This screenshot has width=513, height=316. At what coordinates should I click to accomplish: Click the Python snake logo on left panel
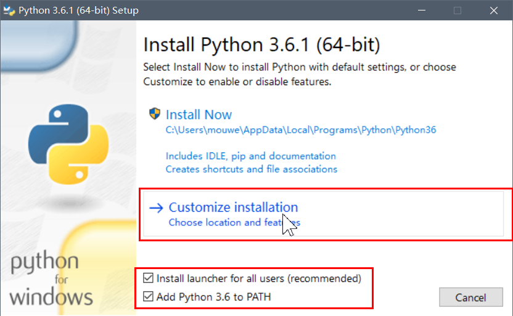[x=68, y=144]
